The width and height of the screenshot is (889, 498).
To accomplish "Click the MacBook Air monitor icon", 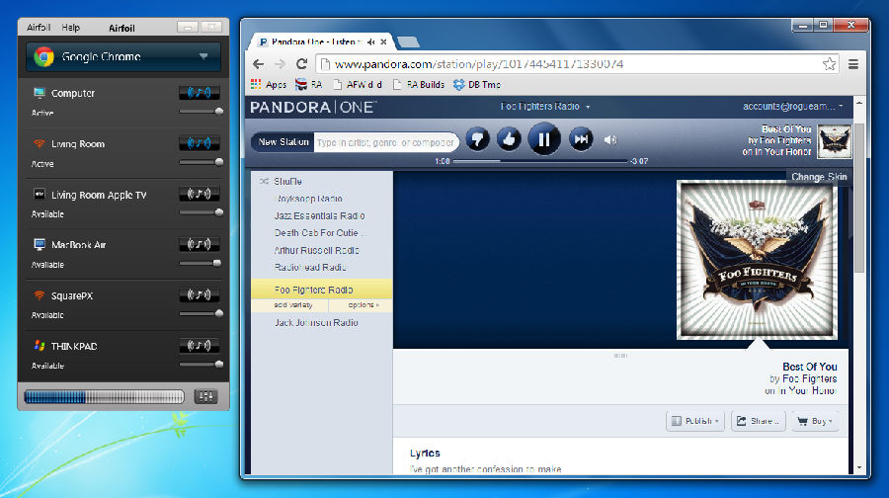I will (x=40, y=244).
